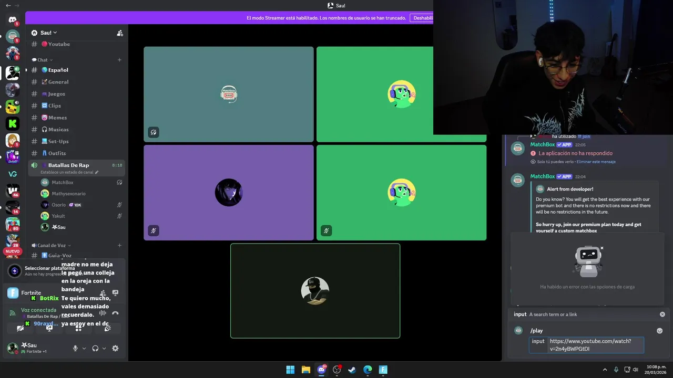673x378 pixels.
Task: Click the Voz conectada status text
Action: (38, 310)
